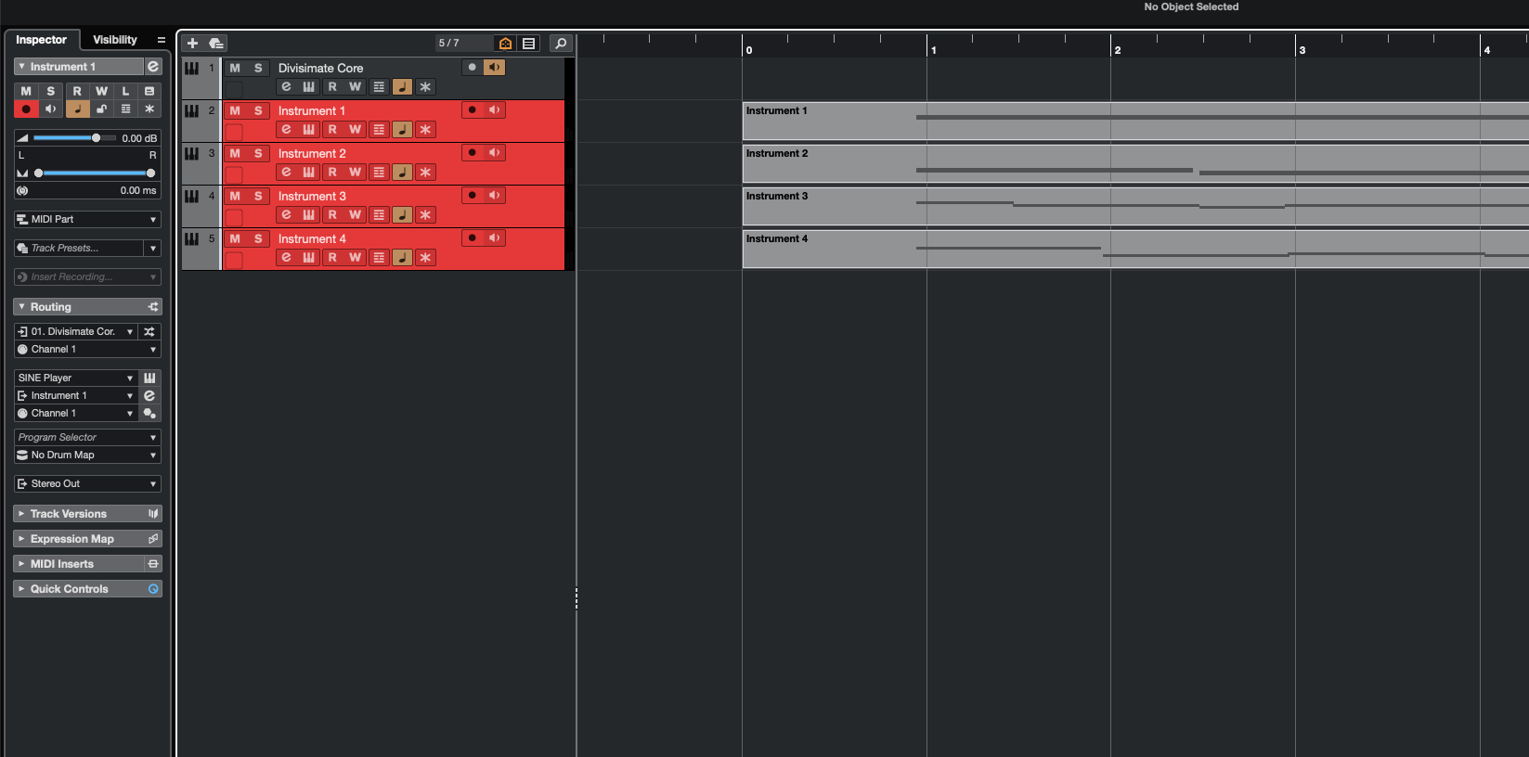The width and height of the screenshot is (1529, 757).
Task: Select the Inspector tab
Action: click(x=41, y=40)
